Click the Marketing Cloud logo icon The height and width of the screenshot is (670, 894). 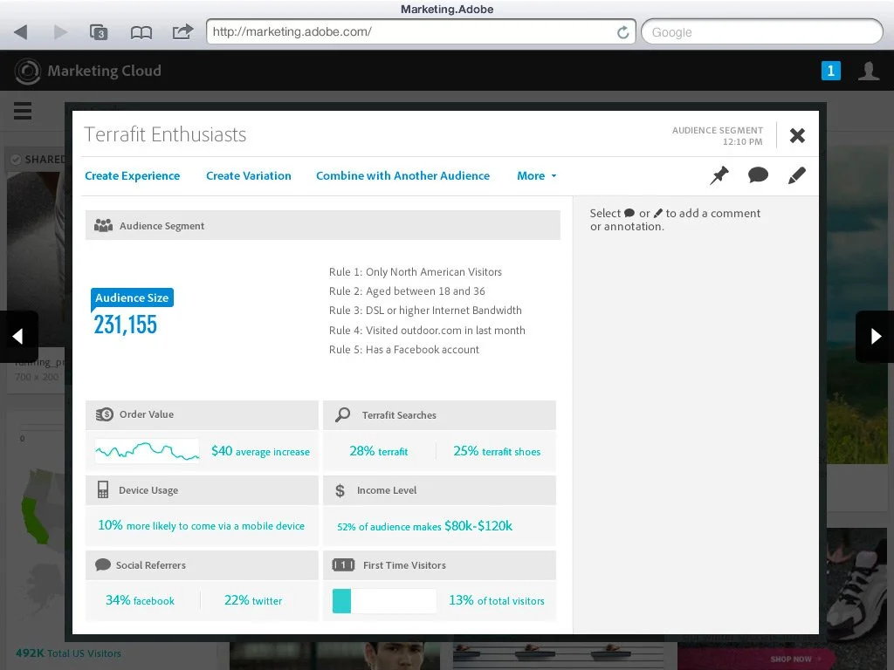[x=27, y=72]
